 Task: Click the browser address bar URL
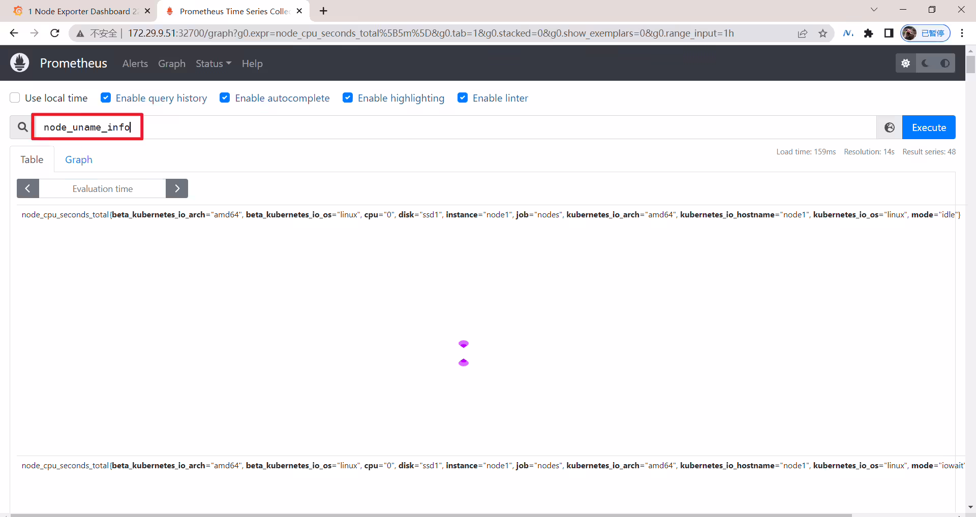(431, 34)
